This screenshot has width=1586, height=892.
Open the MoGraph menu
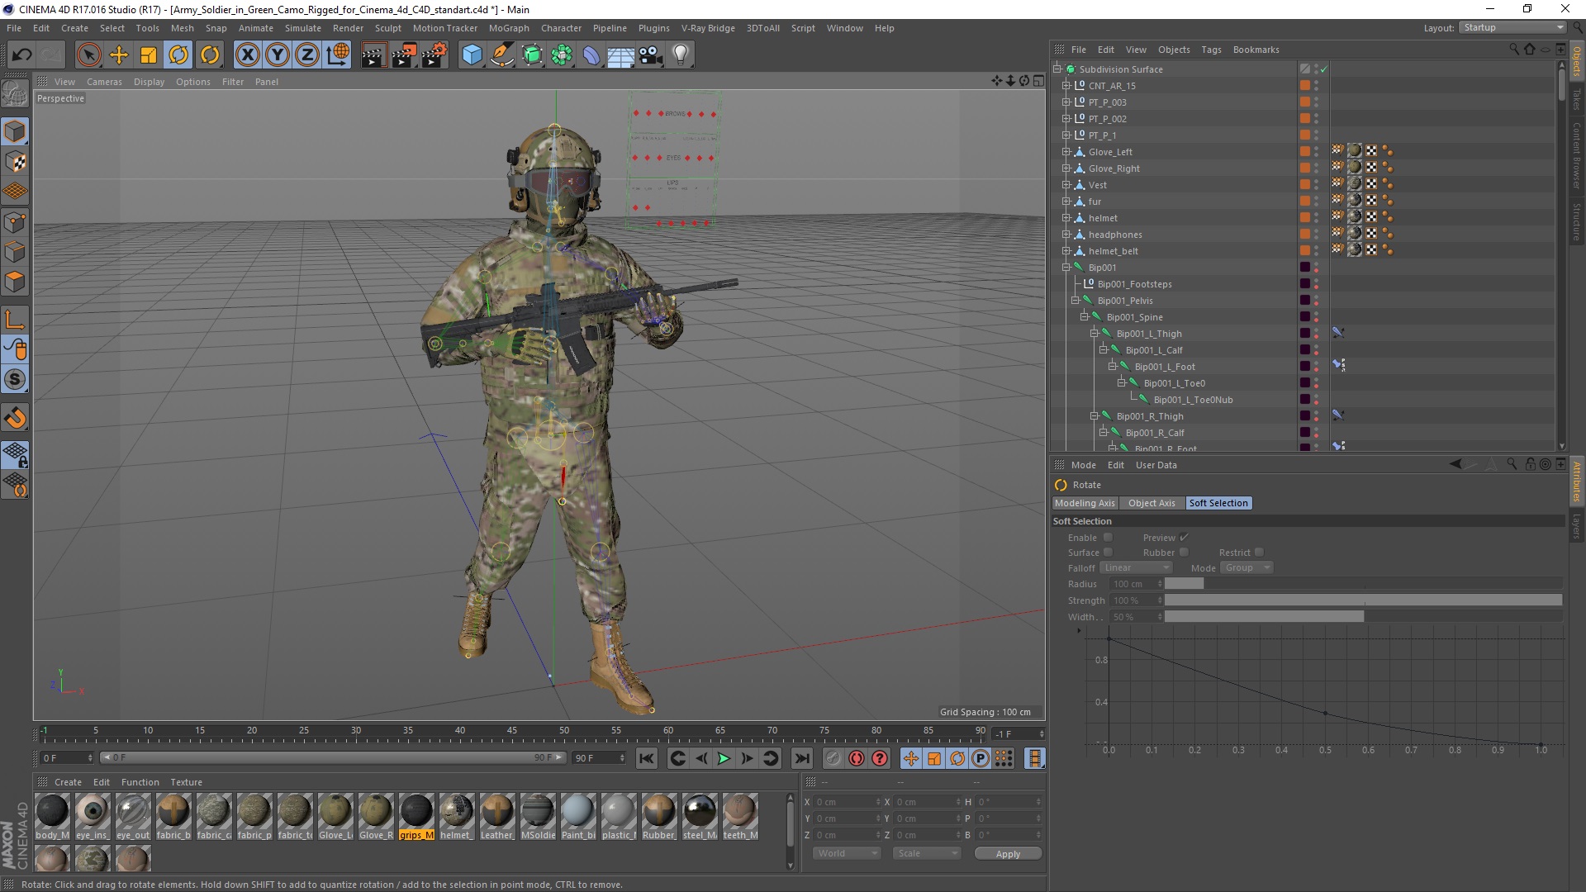coord(508,28)
